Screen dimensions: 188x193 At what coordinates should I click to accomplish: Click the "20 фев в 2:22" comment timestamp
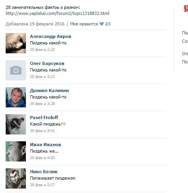pyautogui.click(x=43, y=50)
